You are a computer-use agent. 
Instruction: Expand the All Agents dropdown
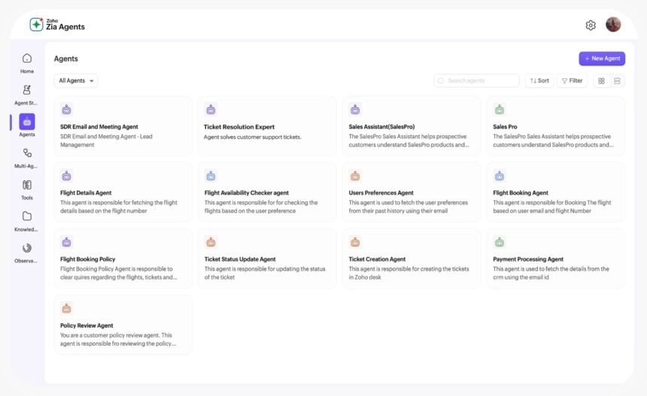pos(76,80)
